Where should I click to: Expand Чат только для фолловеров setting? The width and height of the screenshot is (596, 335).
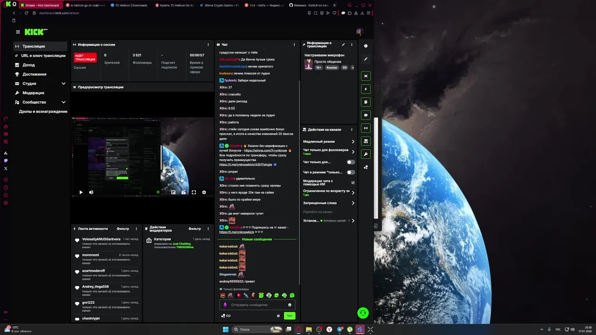(x=329, y=152)
